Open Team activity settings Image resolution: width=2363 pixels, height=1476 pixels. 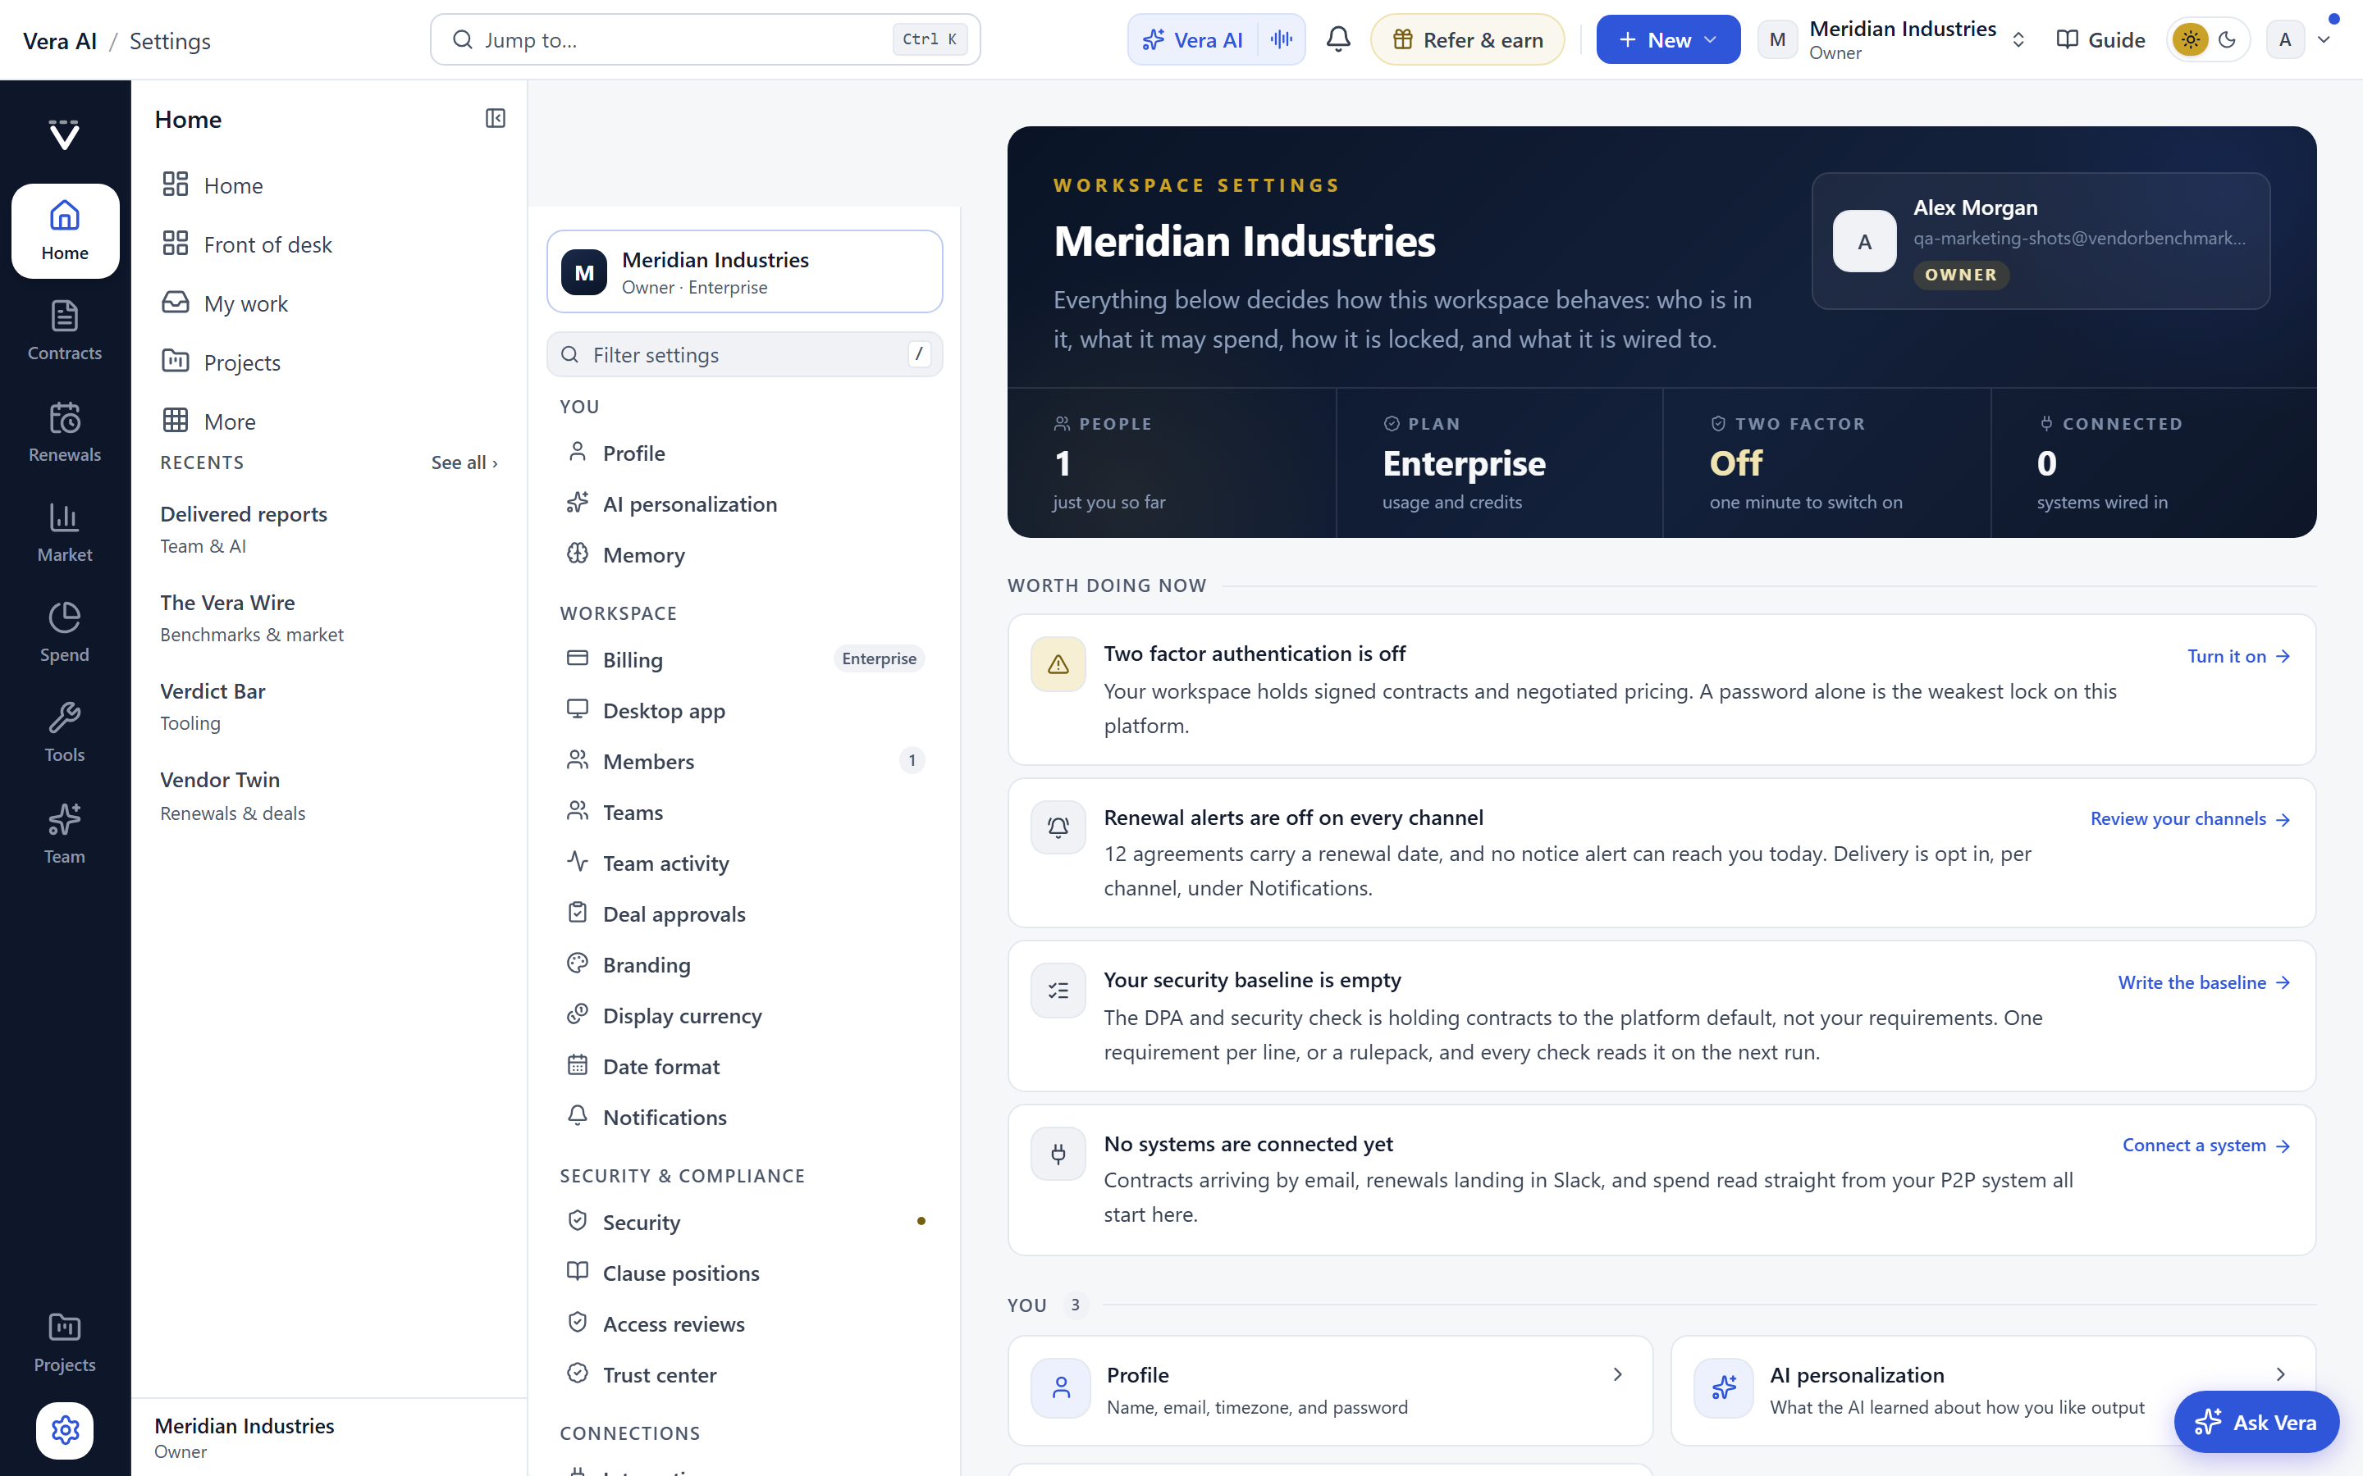(744, 862)
